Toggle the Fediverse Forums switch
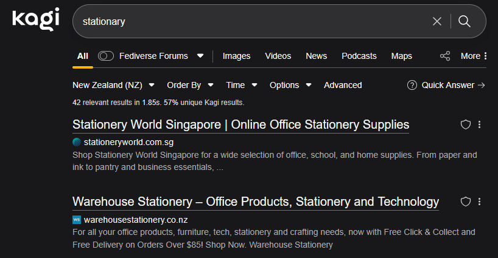The image size is (498, 258). point(106,56)
